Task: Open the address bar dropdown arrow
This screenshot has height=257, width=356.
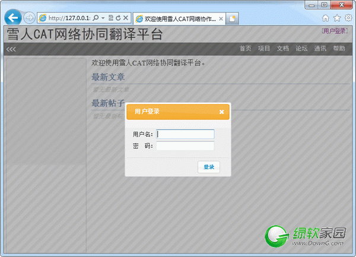Action: (x=103, y=18)
